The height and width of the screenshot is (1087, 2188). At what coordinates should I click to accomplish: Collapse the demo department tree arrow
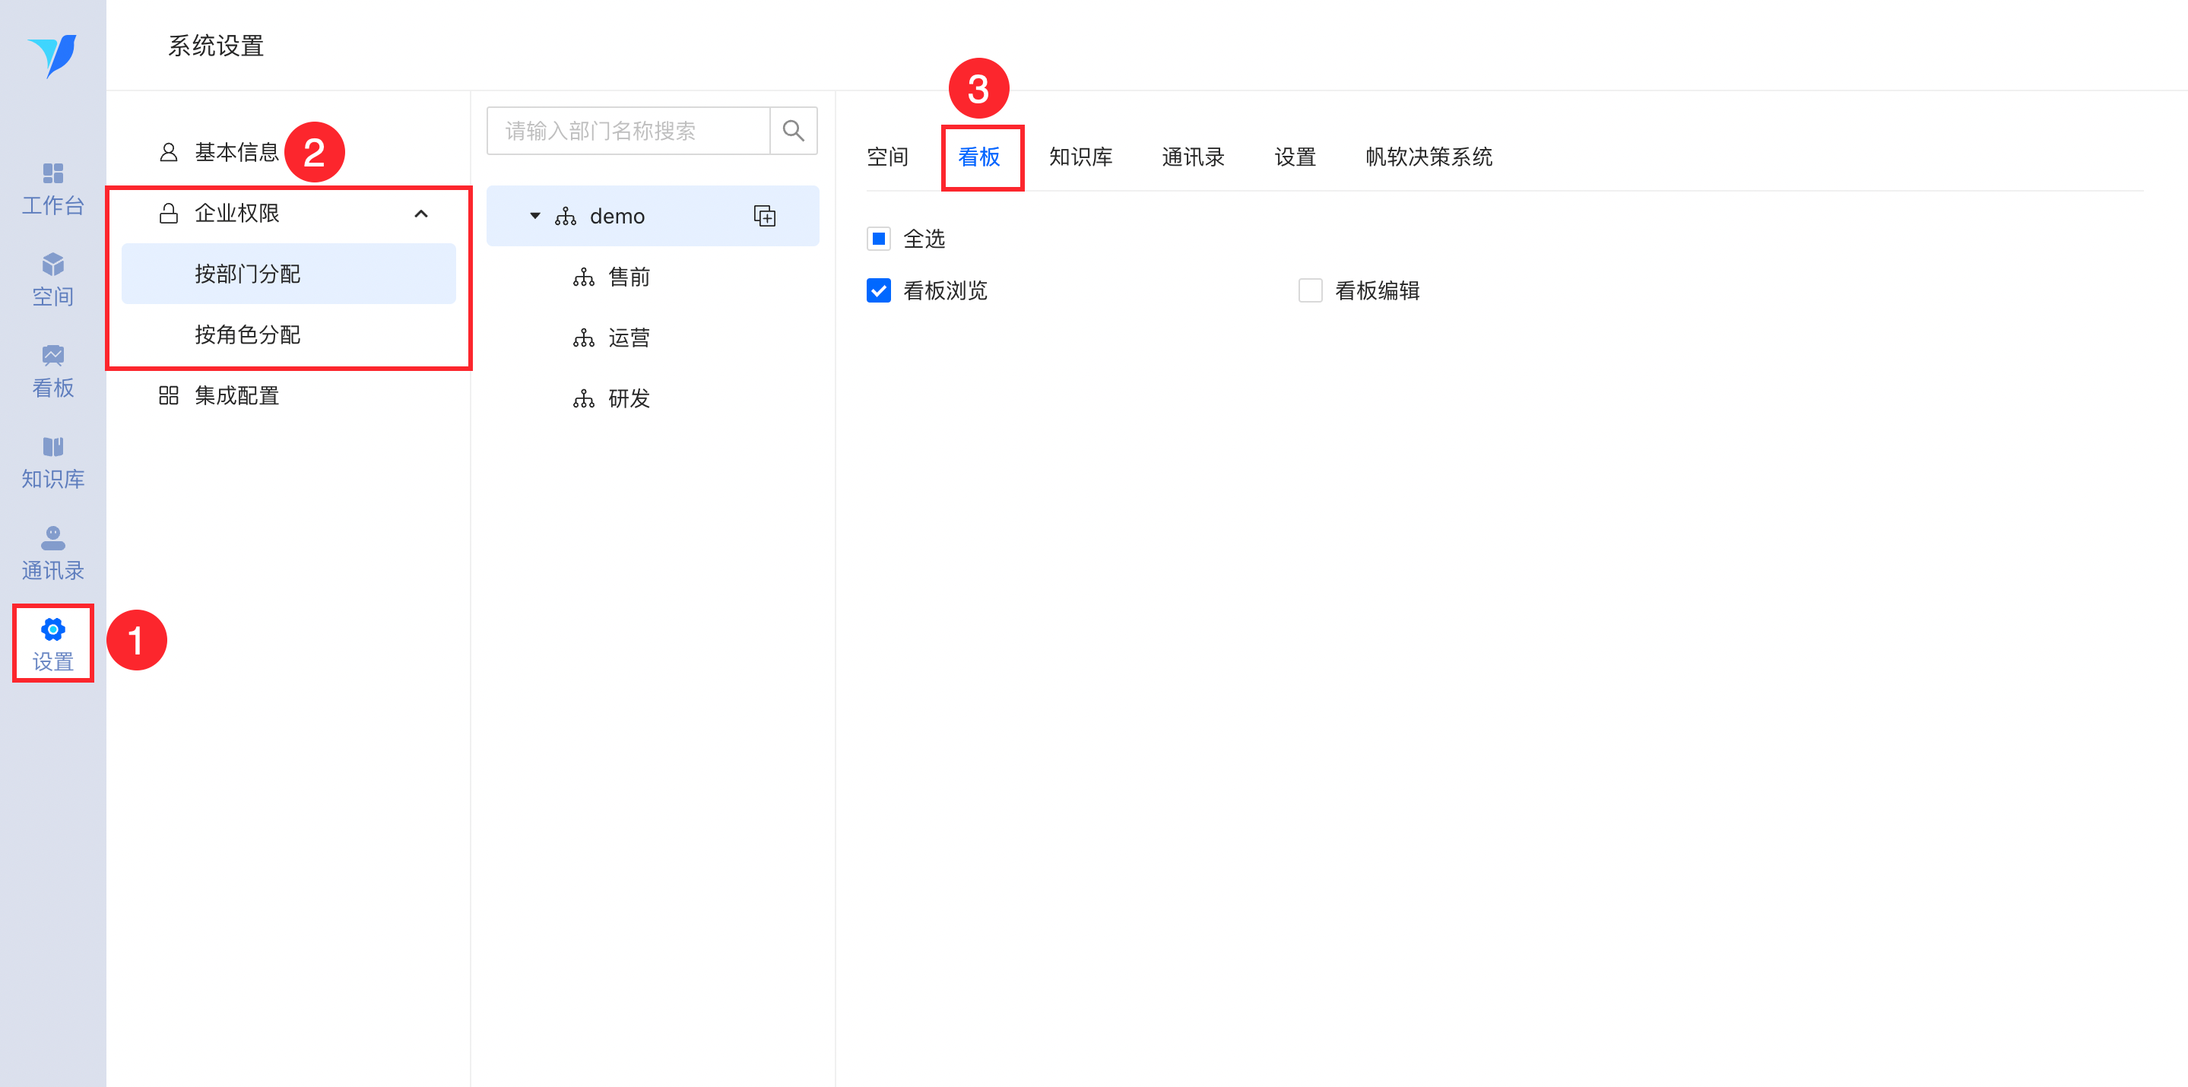tap(535, 216)
